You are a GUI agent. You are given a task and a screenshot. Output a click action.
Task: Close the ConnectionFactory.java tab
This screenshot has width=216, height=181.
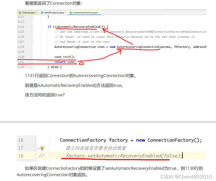tap(99, 13)
